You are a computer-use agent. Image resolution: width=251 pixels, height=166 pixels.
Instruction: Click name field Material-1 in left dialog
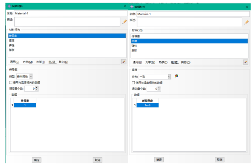point(71,13)
